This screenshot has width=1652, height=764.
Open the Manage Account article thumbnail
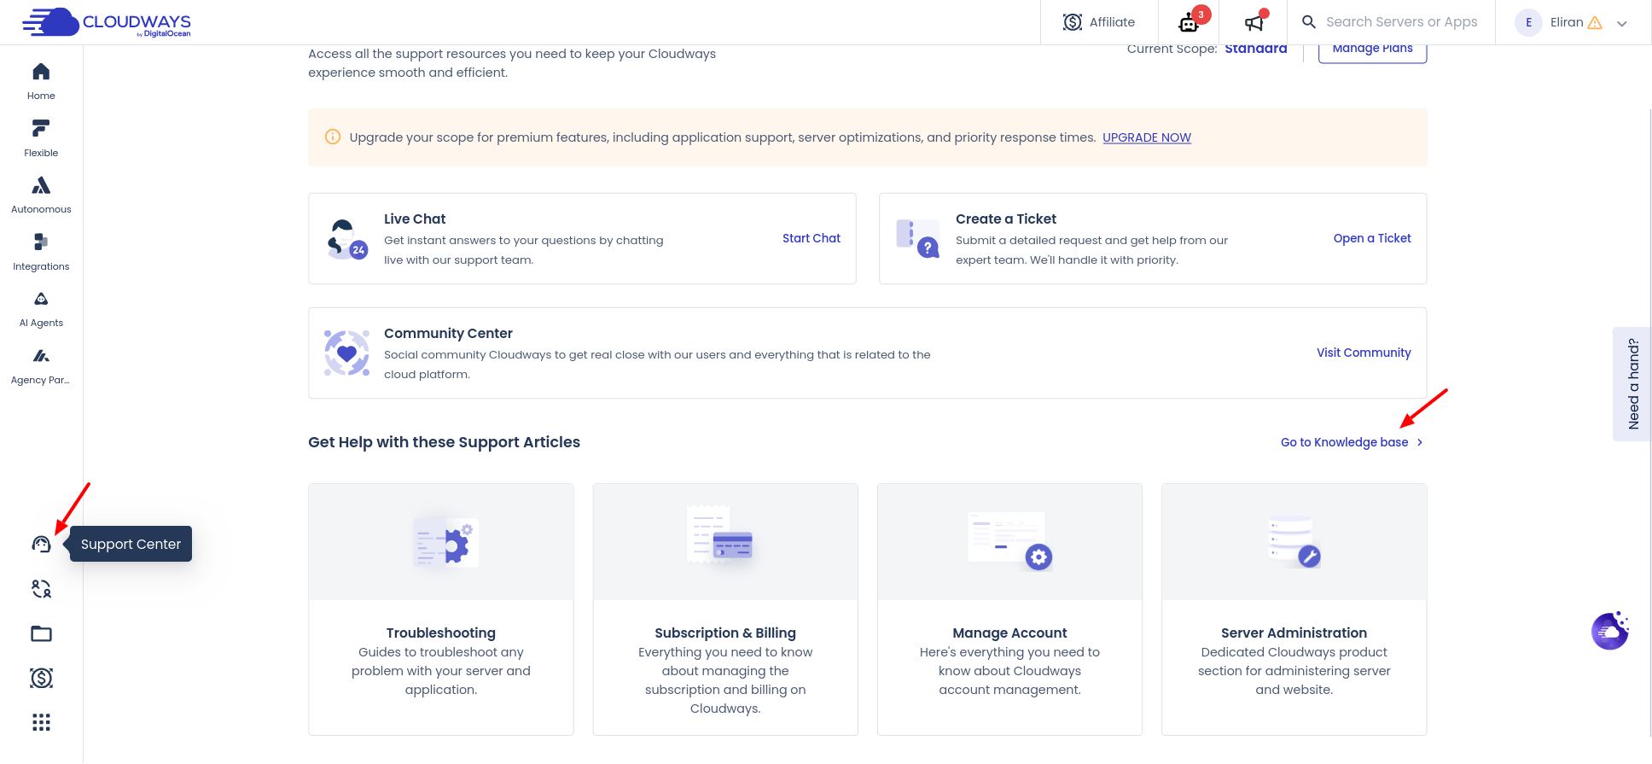(1009, 542)
